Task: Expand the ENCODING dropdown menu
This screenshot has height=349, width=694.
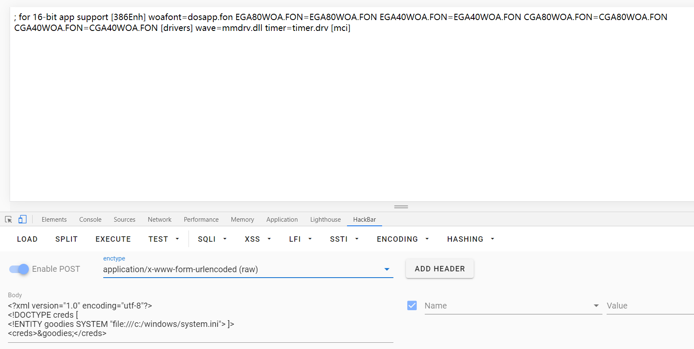Action: (x=403, y=239)
